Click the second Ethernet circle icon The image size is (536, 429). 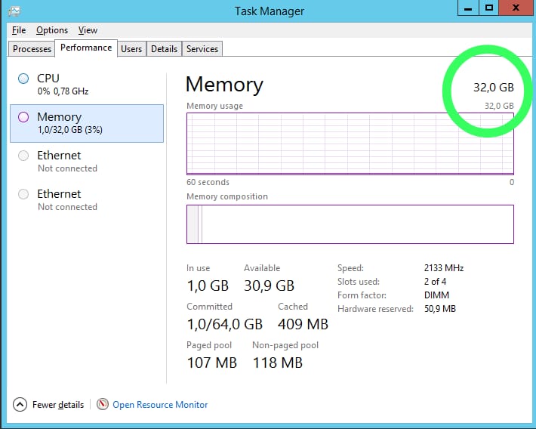click(23, 194)
